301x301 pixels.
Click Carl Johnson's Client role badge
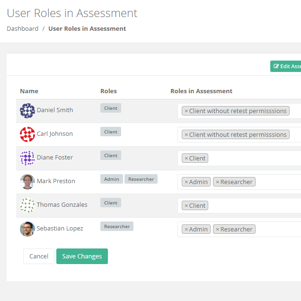(111, 132)
